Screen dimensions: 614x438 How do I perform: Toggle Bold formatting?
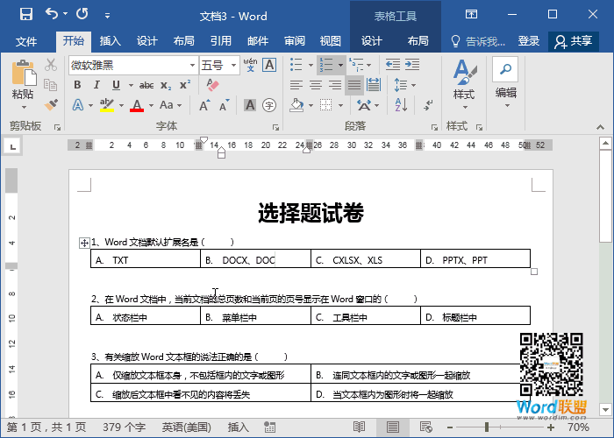click(77, 85)
